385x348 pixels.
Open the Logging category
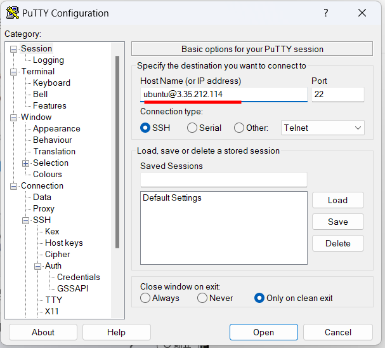pos(48,60)
